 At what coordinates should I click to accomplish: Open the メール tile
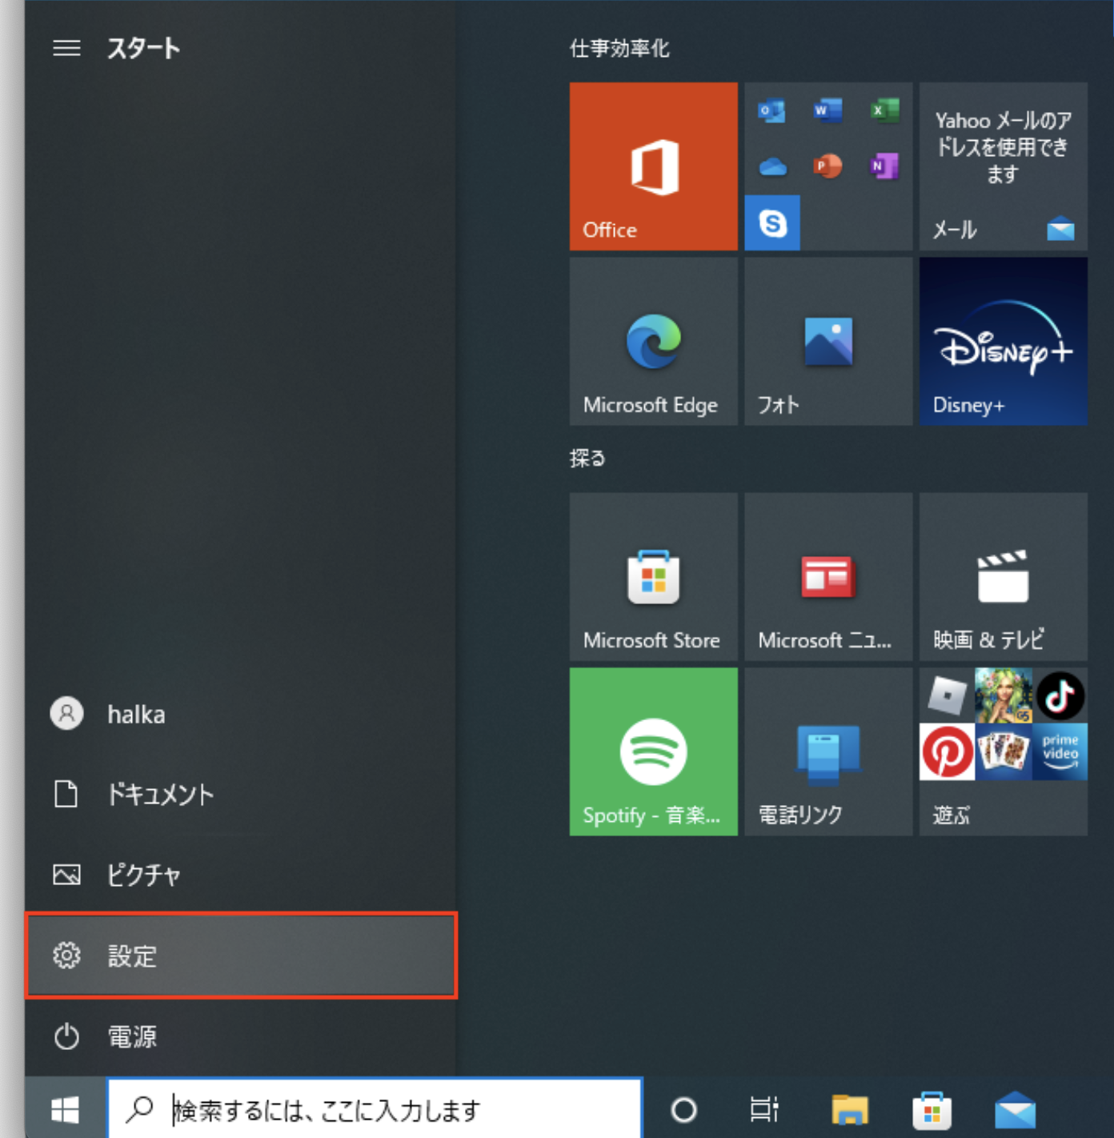[1002, 167]
